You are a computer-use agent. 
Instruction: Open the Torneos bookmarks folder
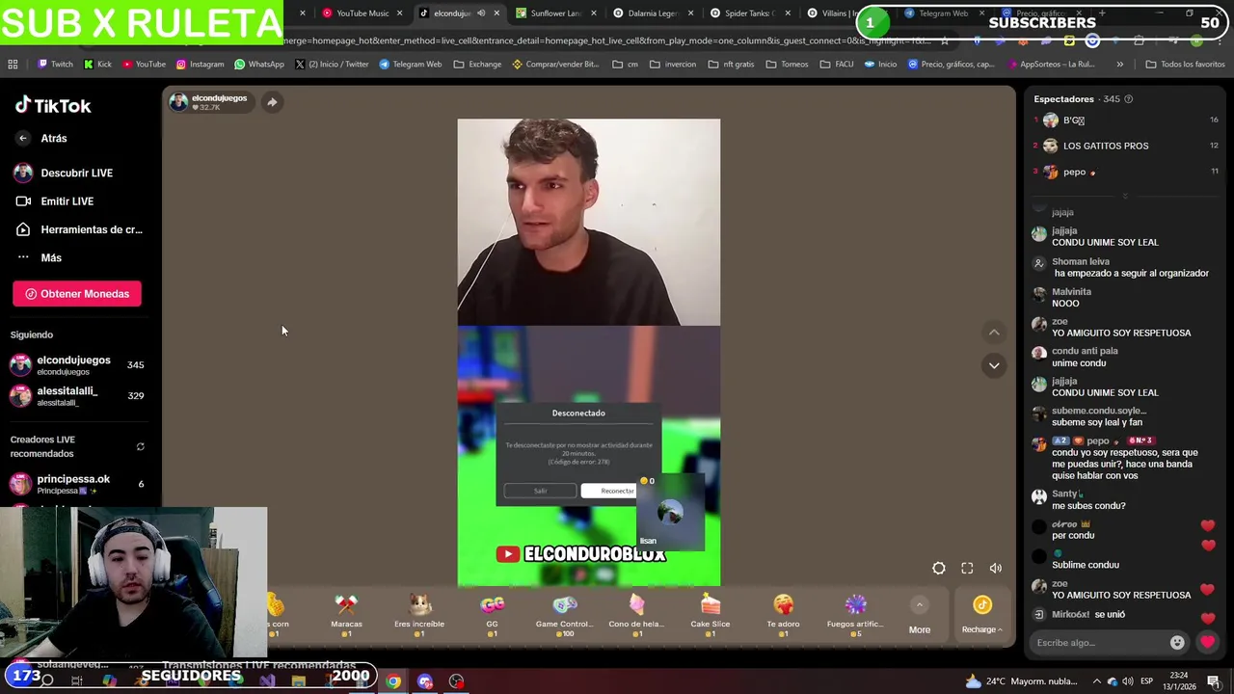coord(787,64)
